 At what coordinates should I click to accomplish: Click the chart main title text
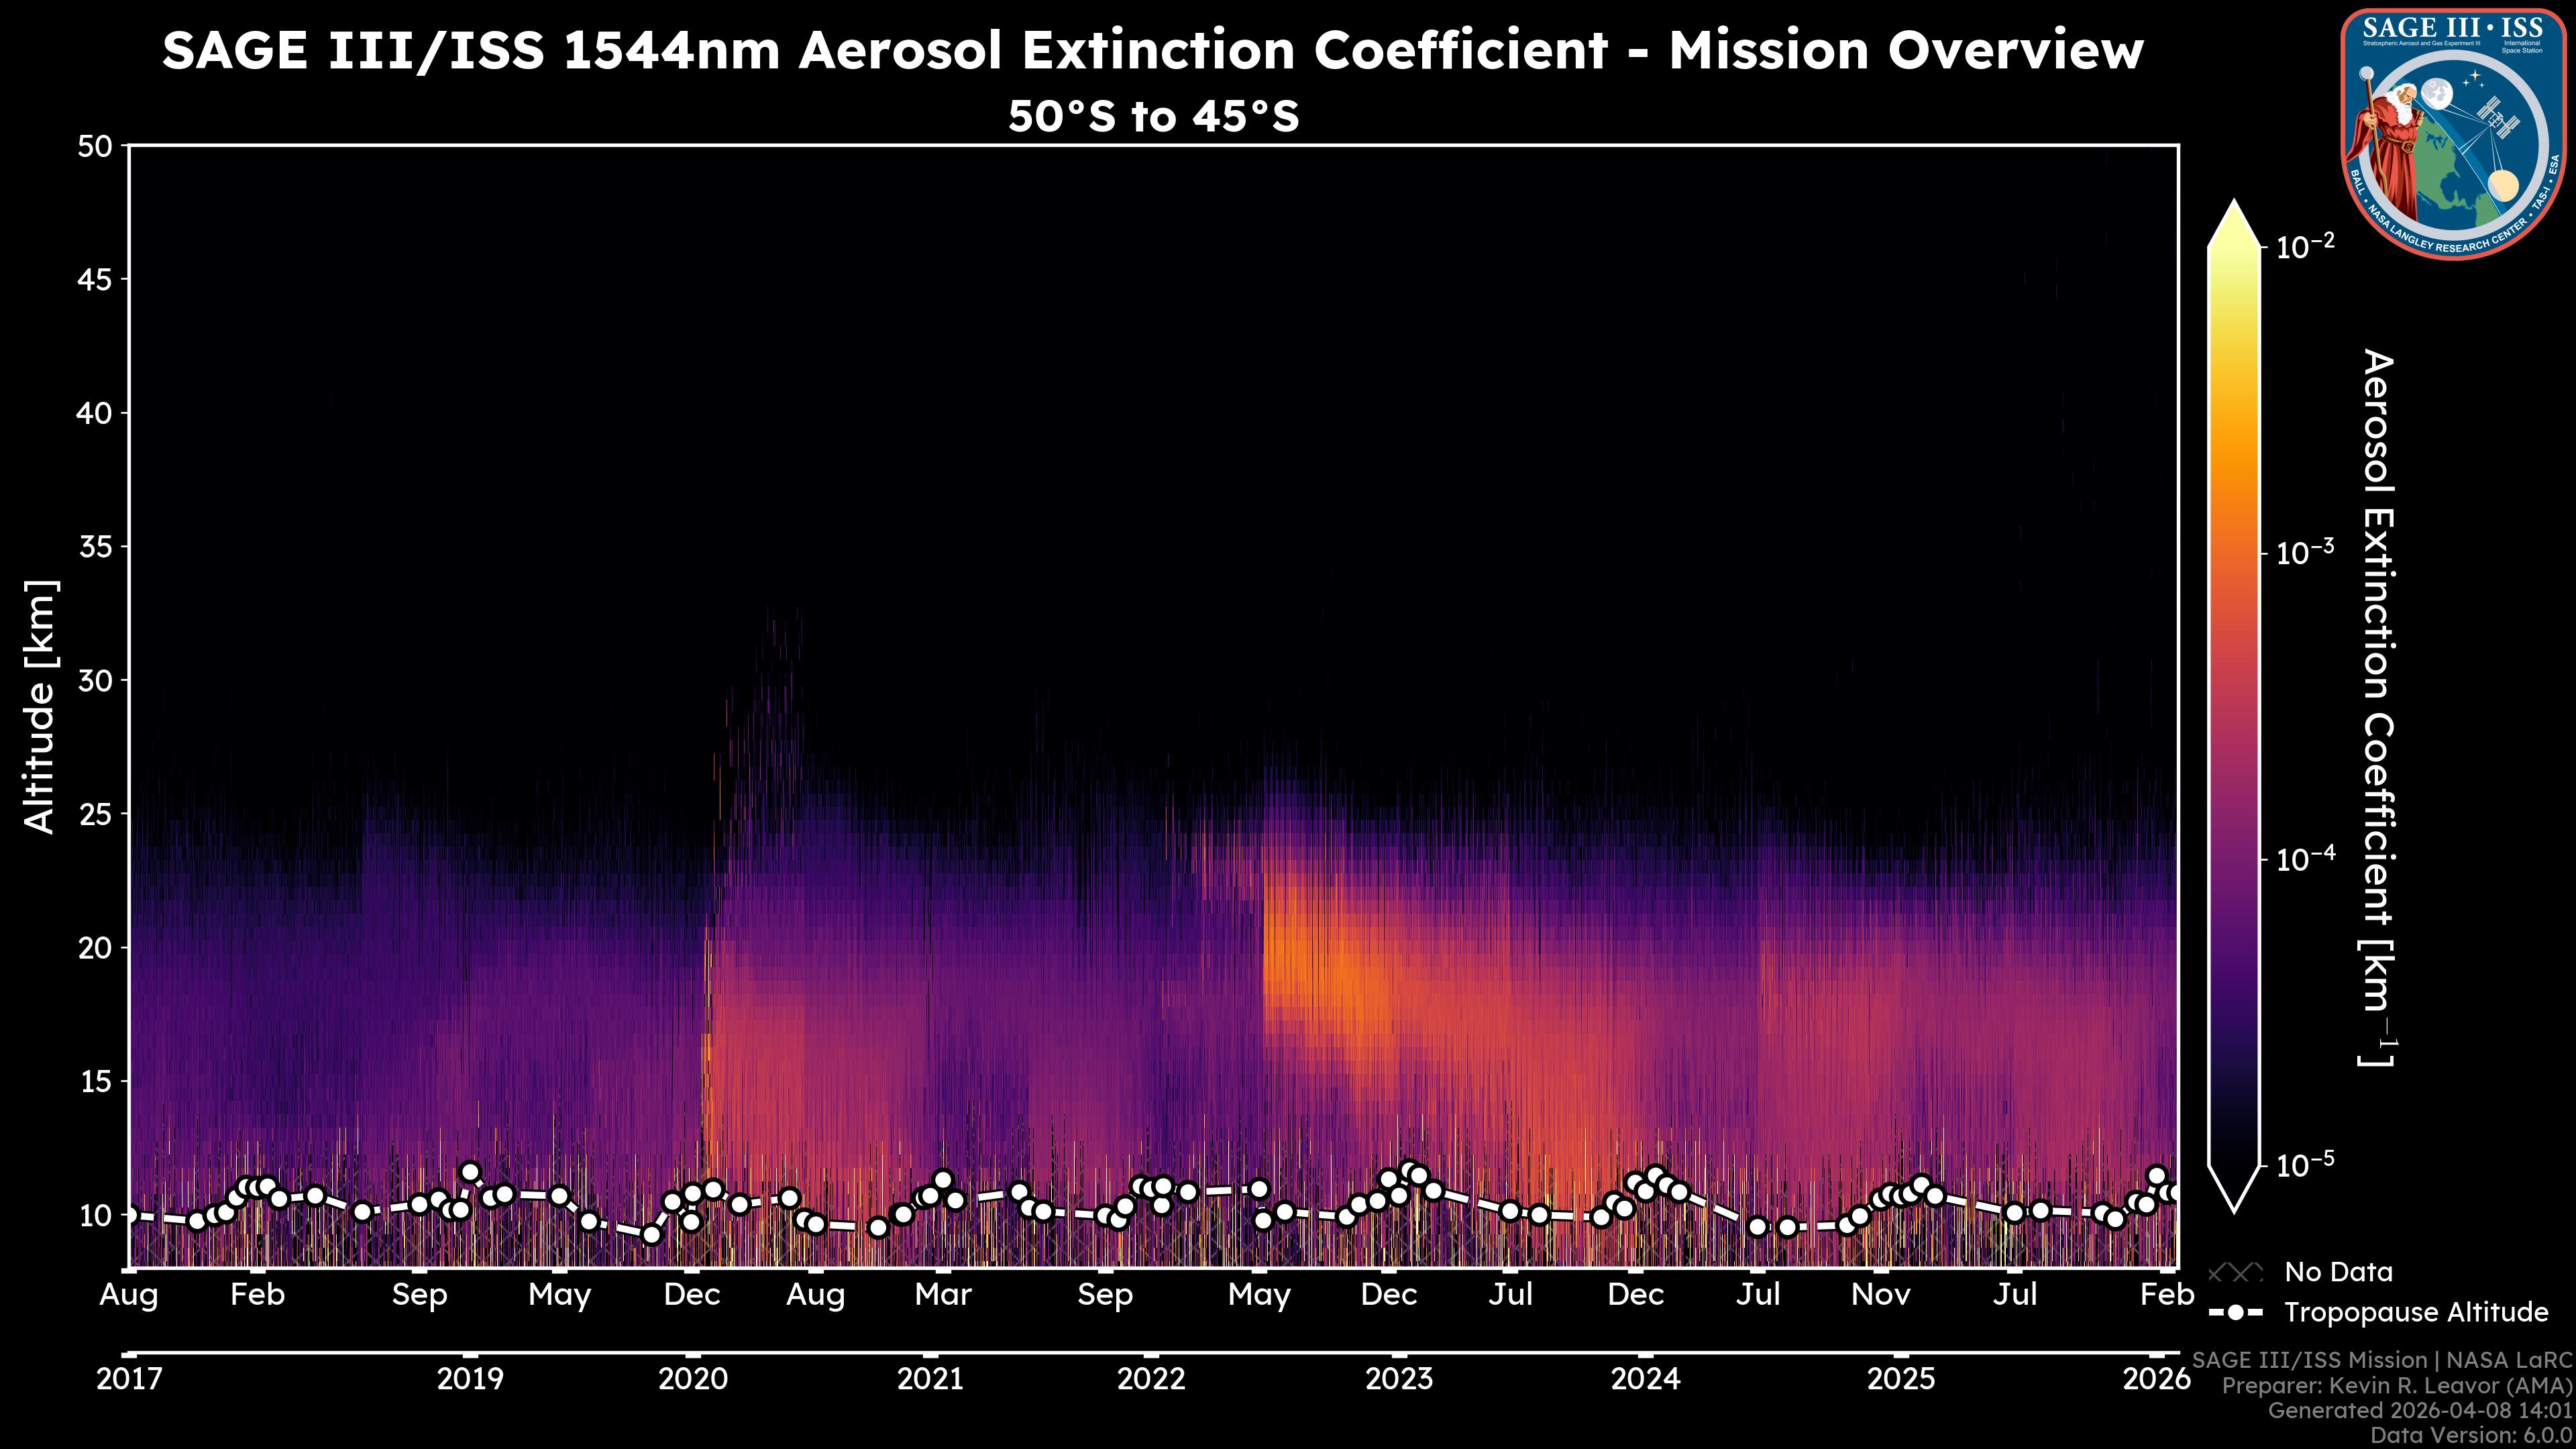[x=1152, y=50]
